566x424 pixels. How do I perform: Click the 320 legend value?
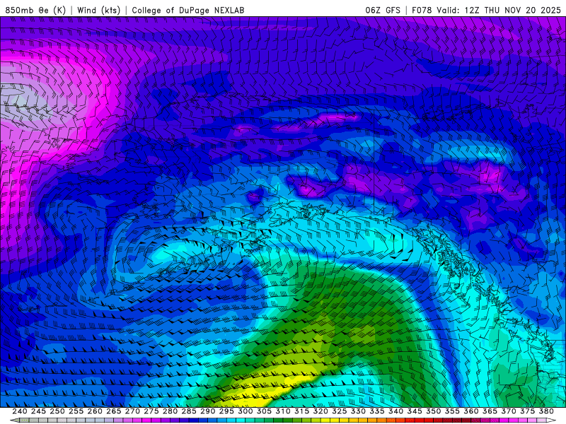click(x=320, y=411)
